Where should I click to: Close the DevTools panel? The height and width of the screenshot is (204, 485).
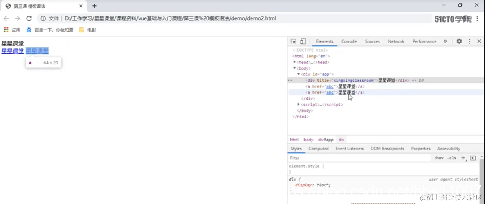[479, 41]
